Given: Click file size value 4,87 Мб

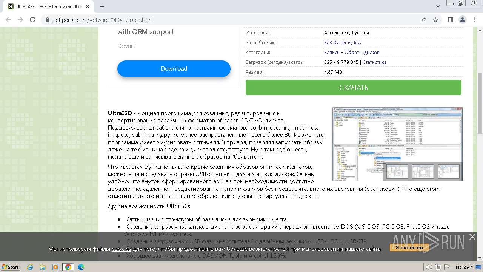Looking at the screenshot, I should coord(333,72).
